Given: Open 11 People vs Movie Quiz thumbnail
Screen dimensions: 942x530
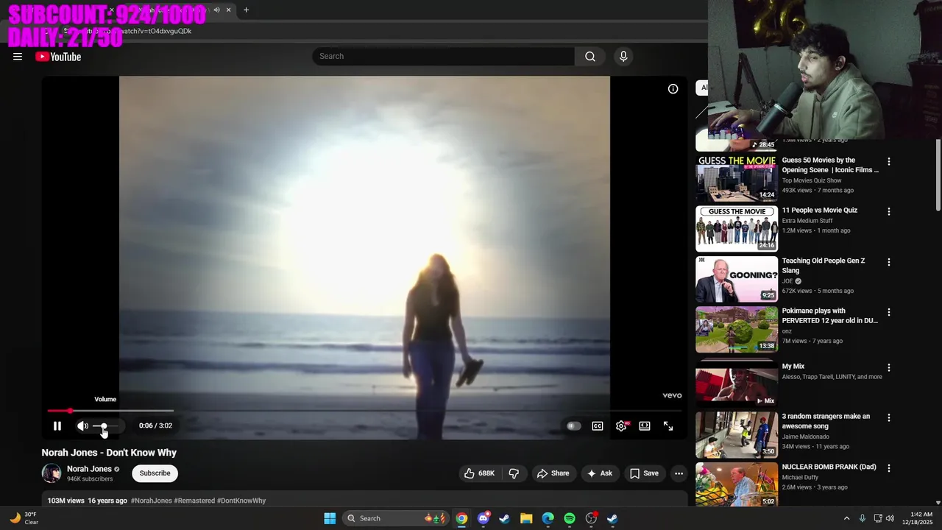Looking at the screenshot, I should pos(737,228).
